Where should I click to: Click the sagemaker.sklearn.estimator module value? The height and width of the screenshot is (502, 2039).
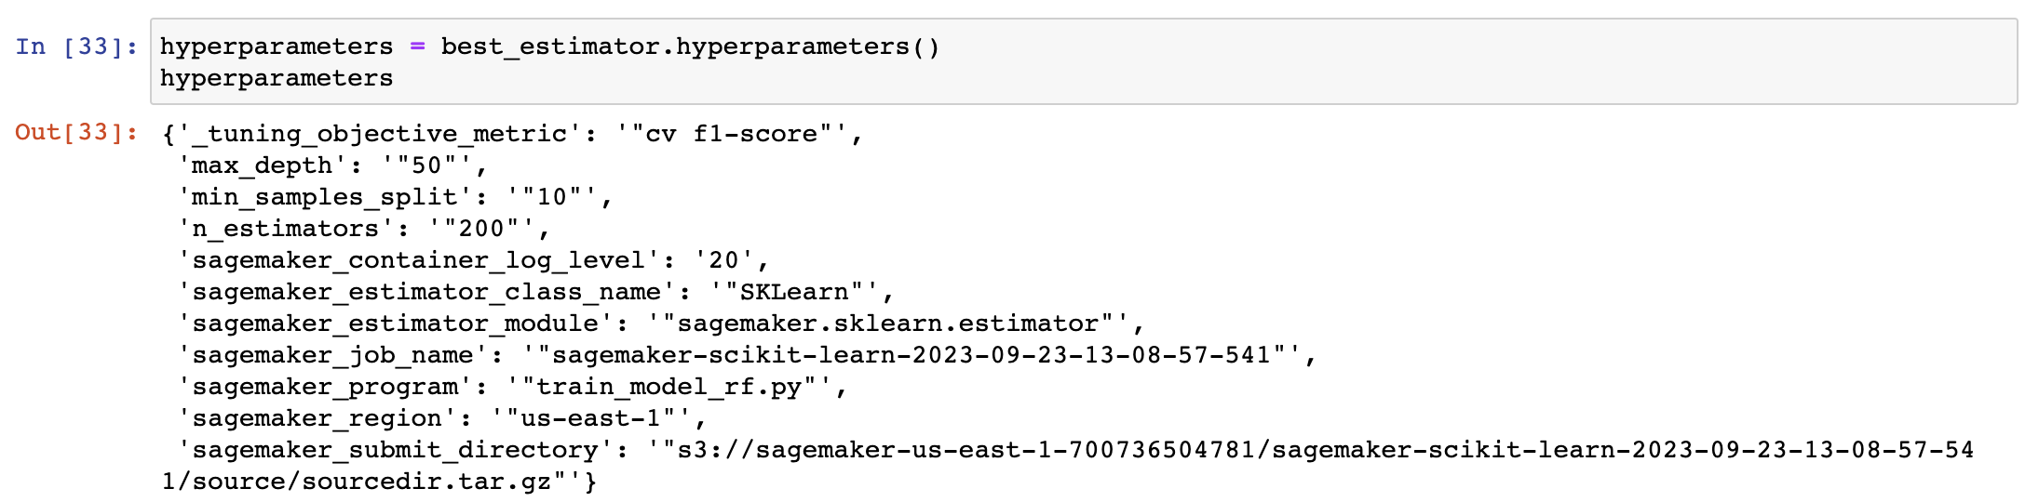pos(888,324)
